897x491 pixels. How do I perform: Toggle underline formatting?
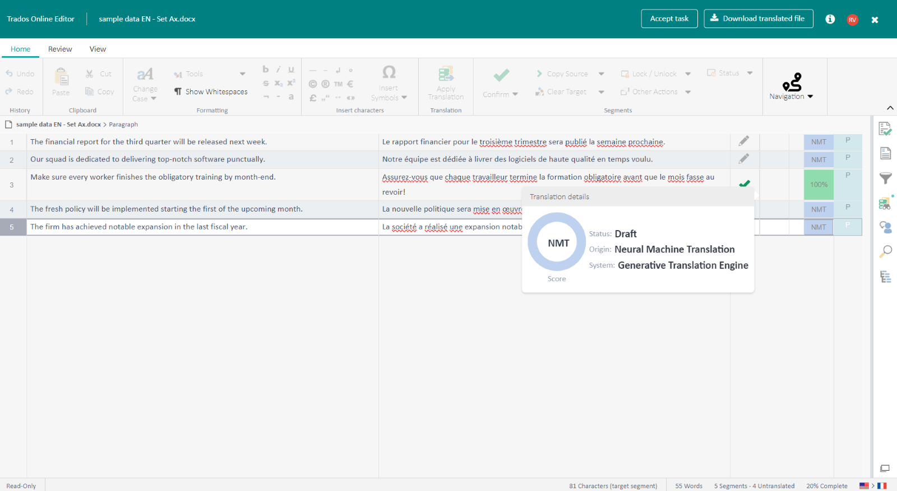[x=291, y=70]
